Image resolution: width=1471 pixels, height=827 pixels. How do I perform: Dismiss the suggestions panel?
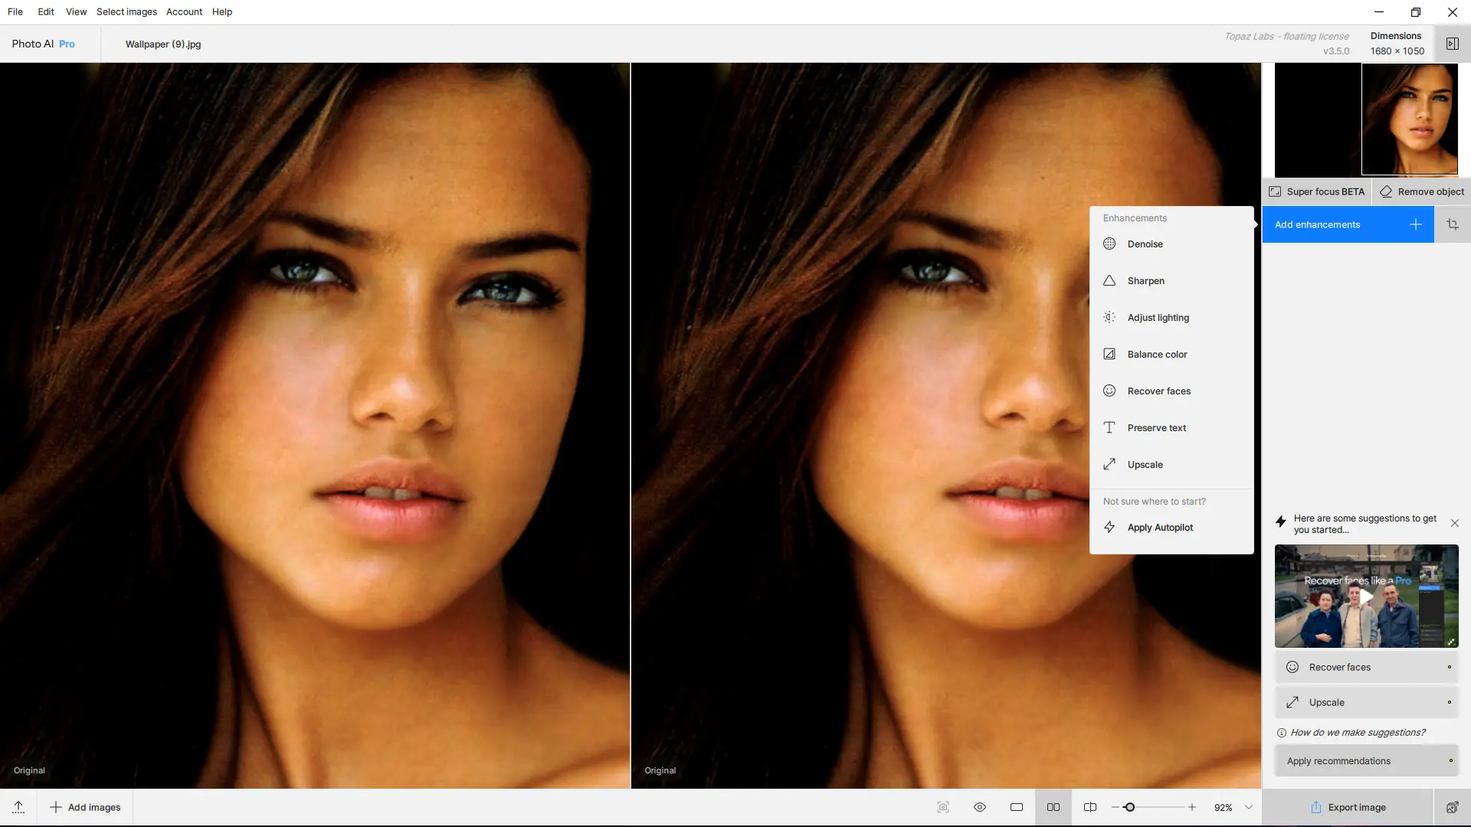pyautogui.click(x=1454, y=523)
